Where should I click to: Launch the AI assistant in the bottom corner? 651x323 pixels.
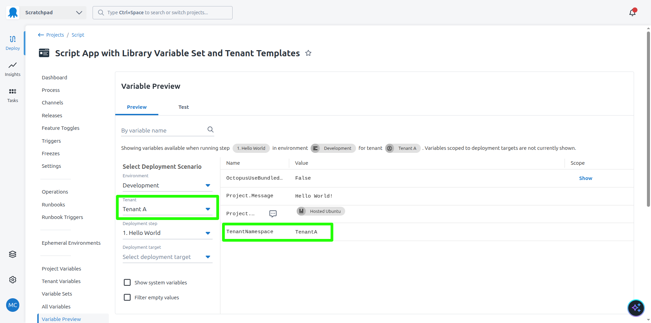[636, 308]
